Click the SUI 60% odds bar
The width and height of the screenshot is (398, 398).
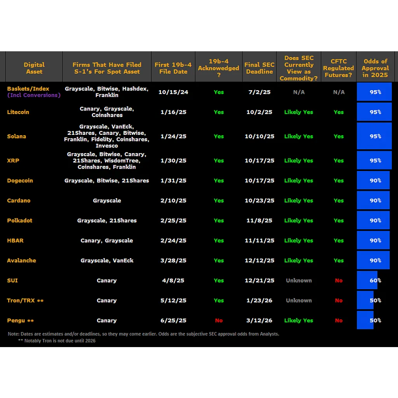367,280
